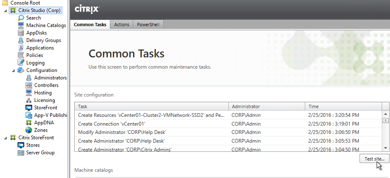The height and width of the screenshot is (178, 390).
Task: Select the Controllers tree label
Action: point(46,85)
